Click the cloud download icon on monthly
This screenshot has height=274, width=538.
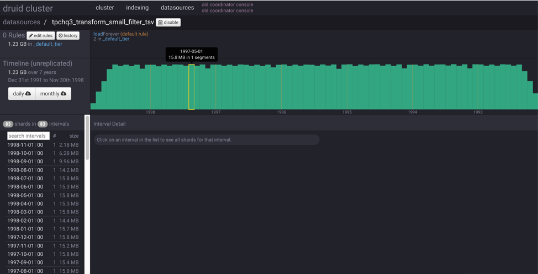[x=64, y=94]
